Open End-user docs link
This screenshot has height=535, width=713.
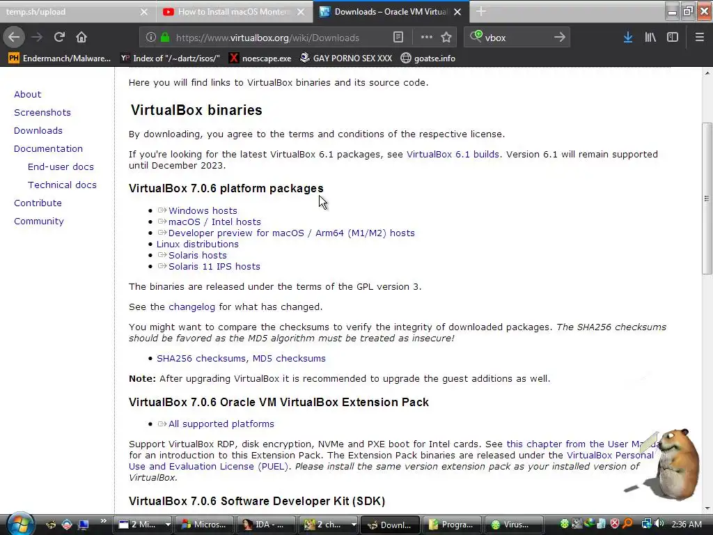61,167
